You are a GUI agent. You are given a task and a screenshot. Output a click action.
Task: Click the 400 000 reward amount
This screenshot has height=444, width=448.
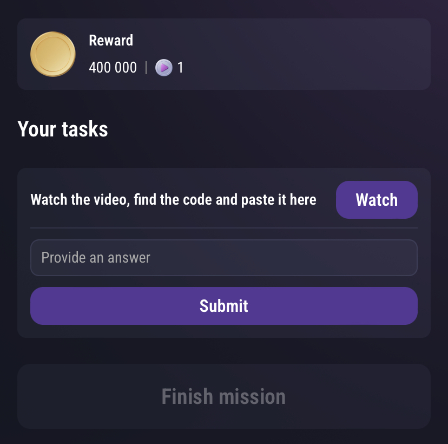click(x=113, y=68)
